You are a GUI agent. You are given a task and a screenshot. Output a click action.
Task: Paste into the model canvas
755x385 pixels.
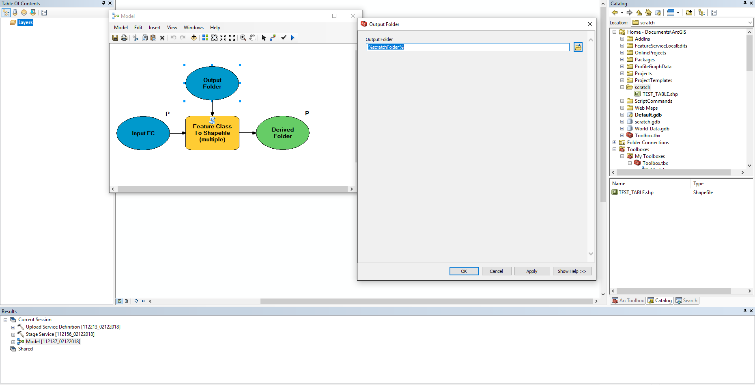[153, 38]
